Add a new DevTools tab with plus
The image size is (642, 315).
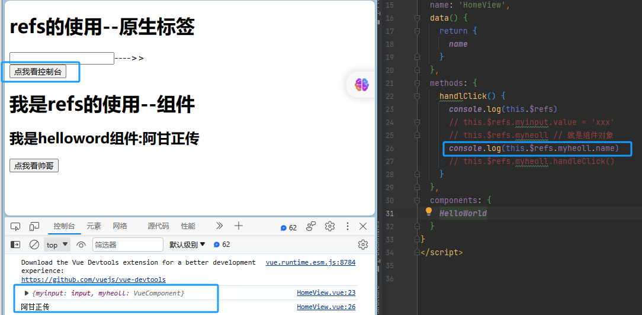[238, 226]
